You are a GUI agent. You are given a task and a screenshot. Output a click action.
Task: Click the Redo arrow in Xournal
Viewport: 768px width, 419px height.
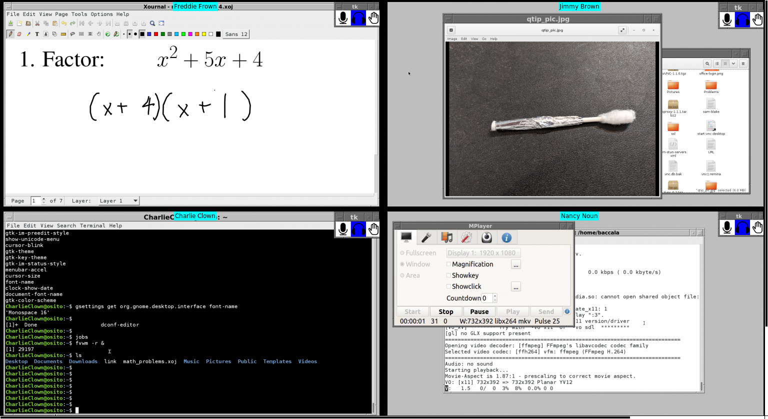pos(72,23)
